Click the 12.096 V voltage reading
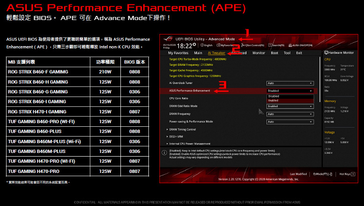Screen dimensions: 364x206 click(x=329, y=142)
